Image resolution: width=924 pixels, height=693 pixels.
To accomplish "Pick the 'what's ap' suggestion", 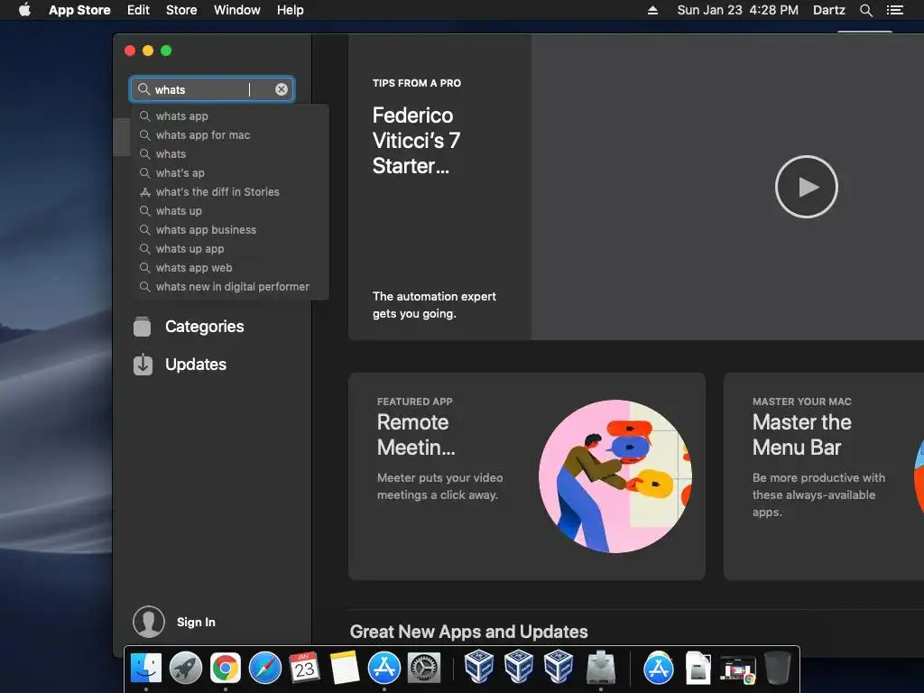I will click(x=230, y=172).
